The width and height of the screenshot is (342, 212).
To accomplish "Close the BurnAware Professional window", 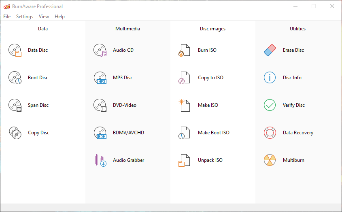I will click(332, 6).
